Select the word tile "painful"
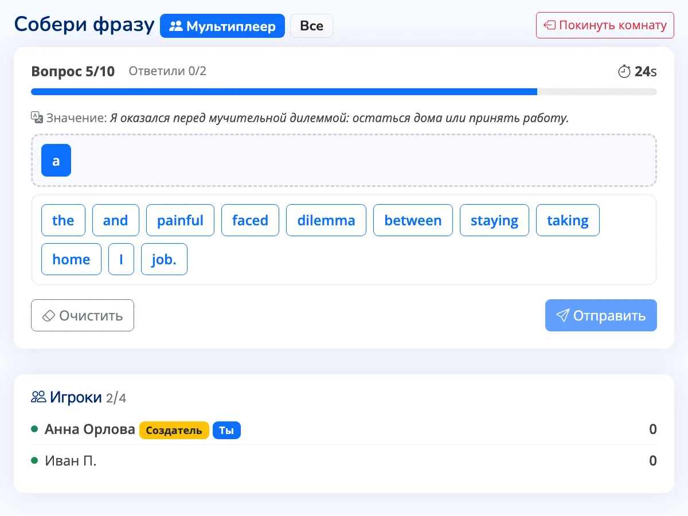The image size is (688, 516). pos(180,220)
